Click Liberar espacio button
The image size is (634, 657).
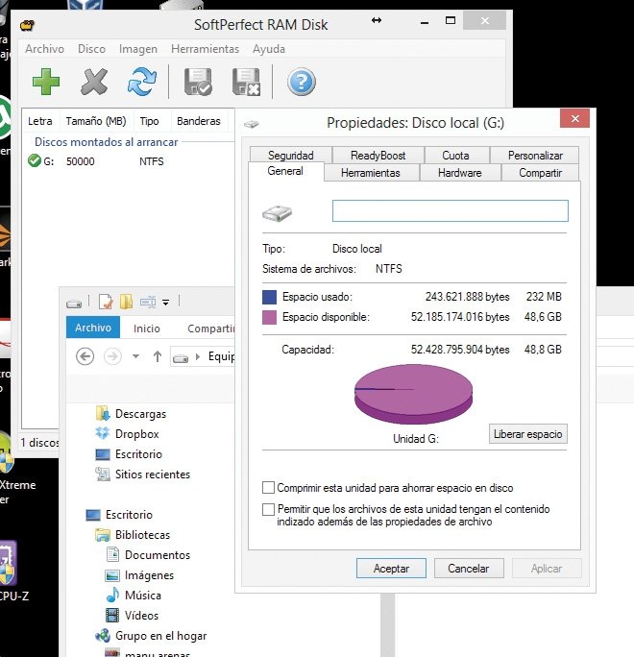pos(528,433)
